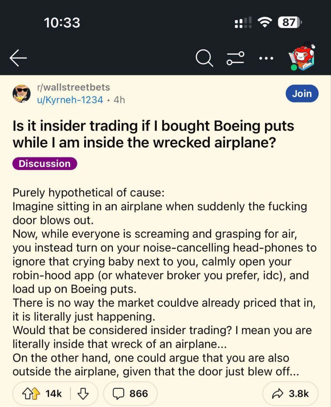331x407 pixels.
Task: Tap the Wi-Fi status icon
Action: 264,22
